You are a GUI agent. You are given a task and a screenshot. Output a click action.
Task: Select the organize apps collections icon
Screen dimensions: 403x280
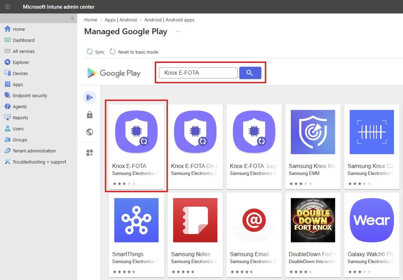[89, 153]
